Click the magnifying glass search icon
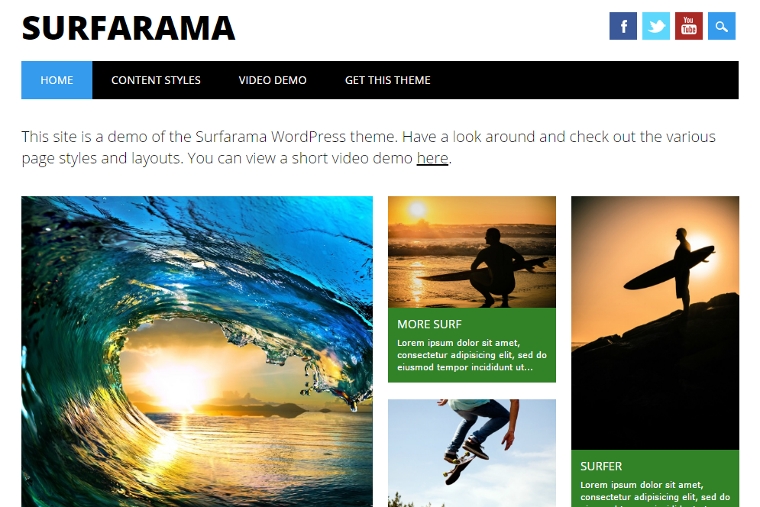Viewport: 760px width, 507px height. (722, 26)
